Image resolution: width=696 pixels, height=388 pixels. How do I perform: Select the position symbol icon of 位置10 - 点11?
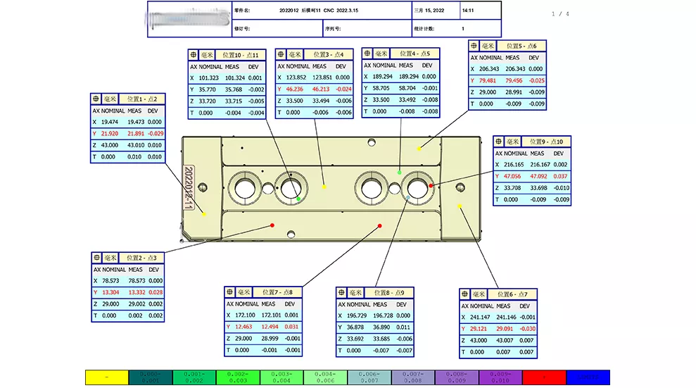pyautogui.click(x=194, y=55)
